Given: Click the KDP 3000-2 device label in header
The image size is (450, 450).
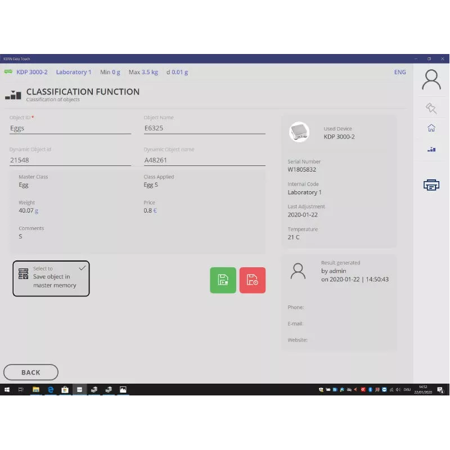Looking at the screenshot, I should coord(31,72).
